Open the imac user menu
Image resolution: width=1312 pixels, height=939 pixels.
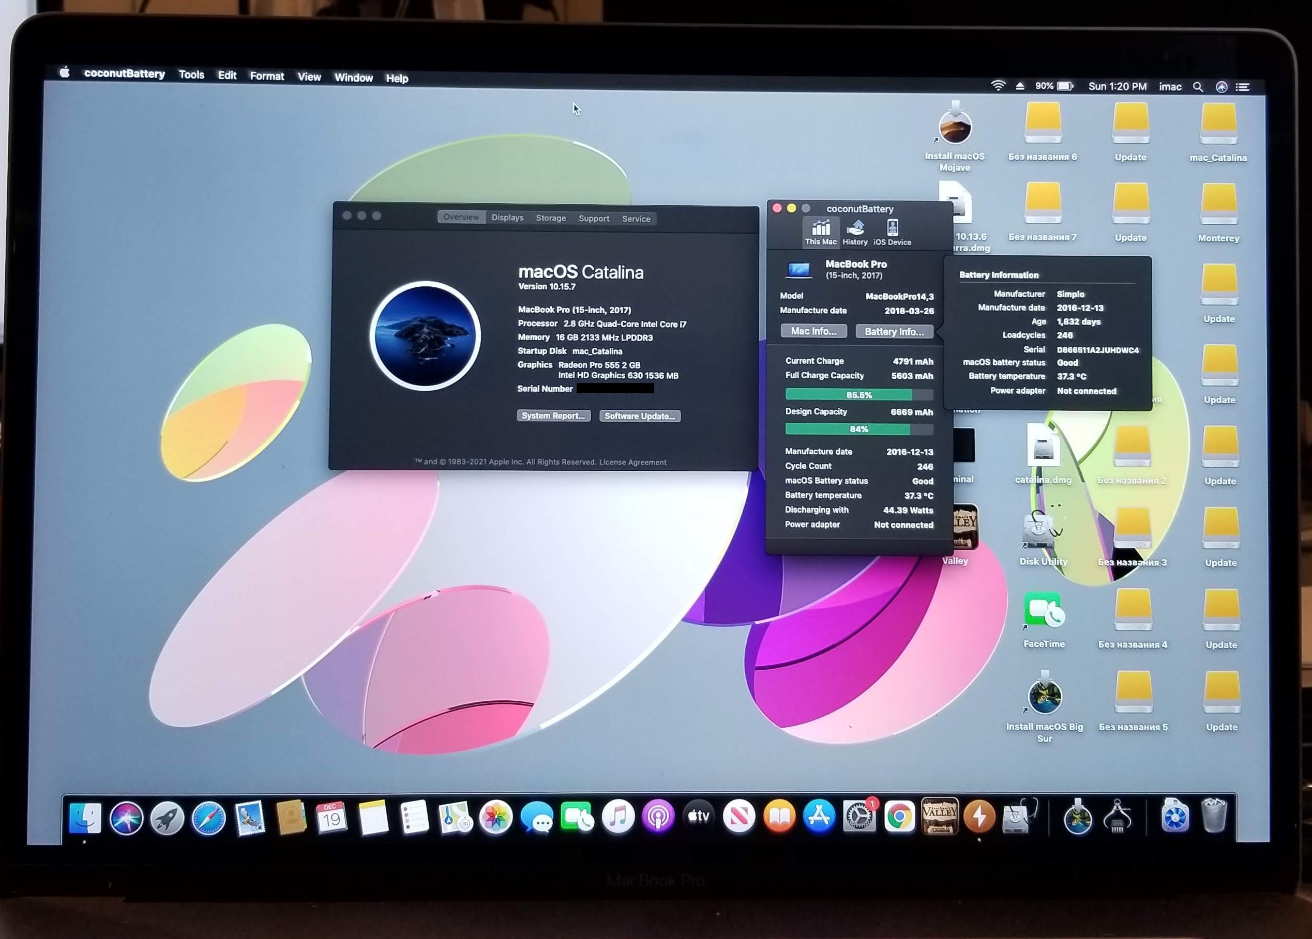(x=1170, y=87)
